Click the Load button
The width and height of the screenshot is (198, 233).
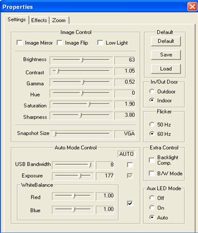(x=166, y=69)
